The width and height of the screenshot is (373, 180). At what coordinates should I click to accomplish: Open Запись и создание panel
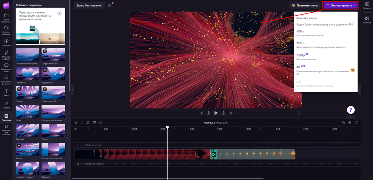coord(6,30)
